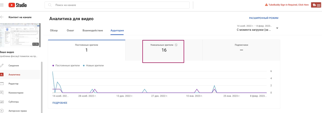The height and width of the screenshot is (113, 322).
Task: Click the Comments icon in the sidebar
Action: click(x=2, y=93)
